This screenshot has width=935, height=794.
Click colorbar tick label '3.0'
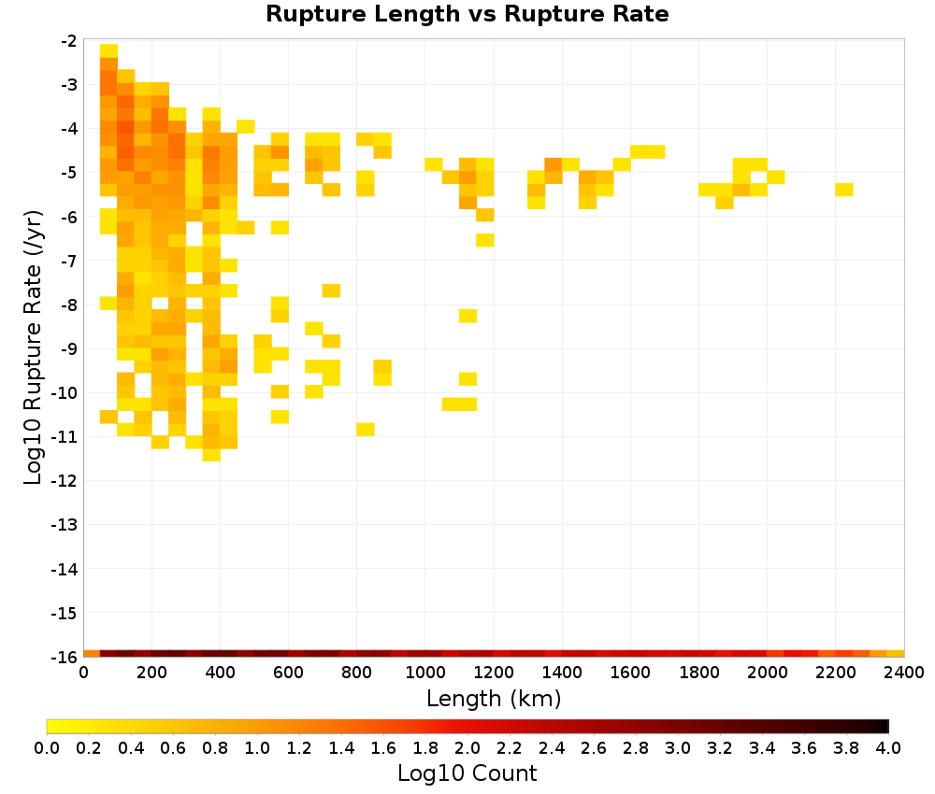(x=678, y=748)
